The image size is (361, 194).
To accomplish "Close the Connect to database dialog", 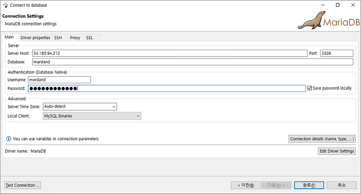I will [x=353, y=5].
